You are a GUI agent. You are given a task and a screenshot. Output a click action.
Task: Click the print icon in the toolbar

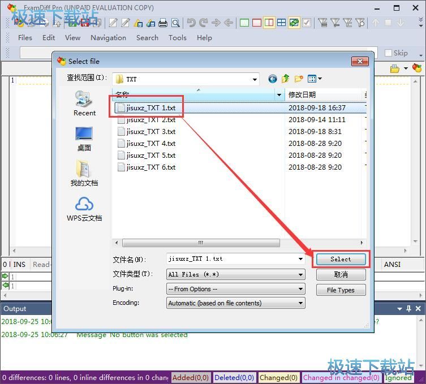[163, 23]
